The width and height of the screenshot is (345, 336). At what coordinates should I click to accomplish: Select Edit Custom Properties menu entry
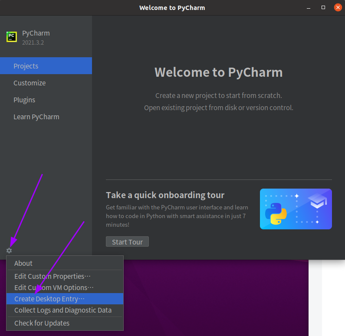[x=65, y=276]
